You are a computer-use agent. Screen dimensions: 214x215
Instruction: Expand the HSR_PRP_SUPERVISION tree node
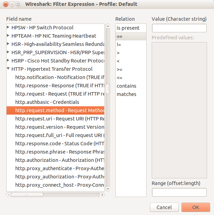8,52
